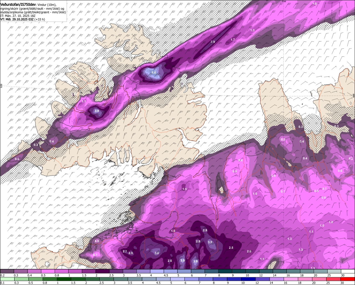Click the '(+33 h)' forecast offset text
Screen dimensions: 355x285
40,19
